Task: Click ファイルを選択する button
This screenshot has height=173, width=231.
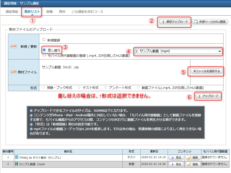Action: tap(206, 71)
